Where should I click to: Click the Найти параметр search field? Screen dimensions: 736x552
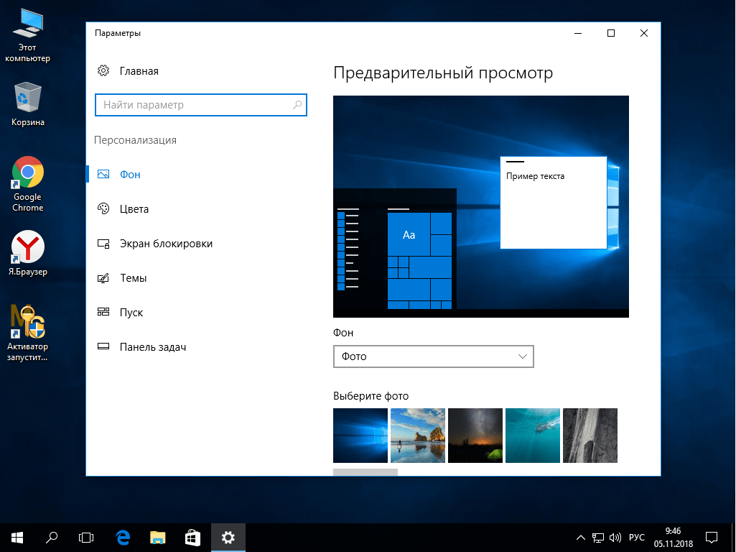[200, 105]
